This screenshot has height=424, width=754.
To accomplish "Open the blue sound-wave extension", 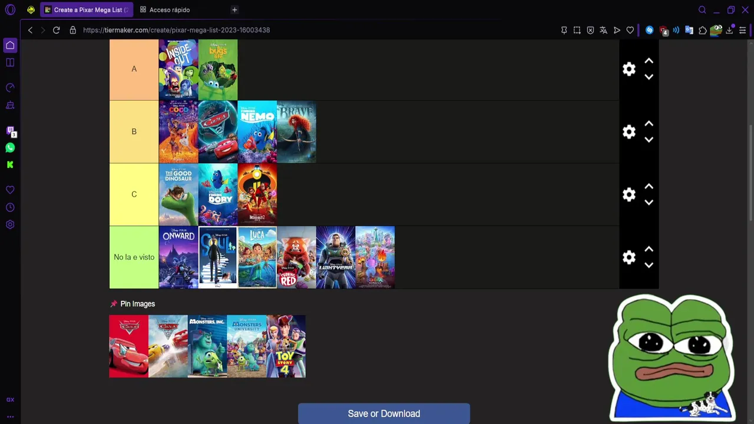I will tap(676, 30).
